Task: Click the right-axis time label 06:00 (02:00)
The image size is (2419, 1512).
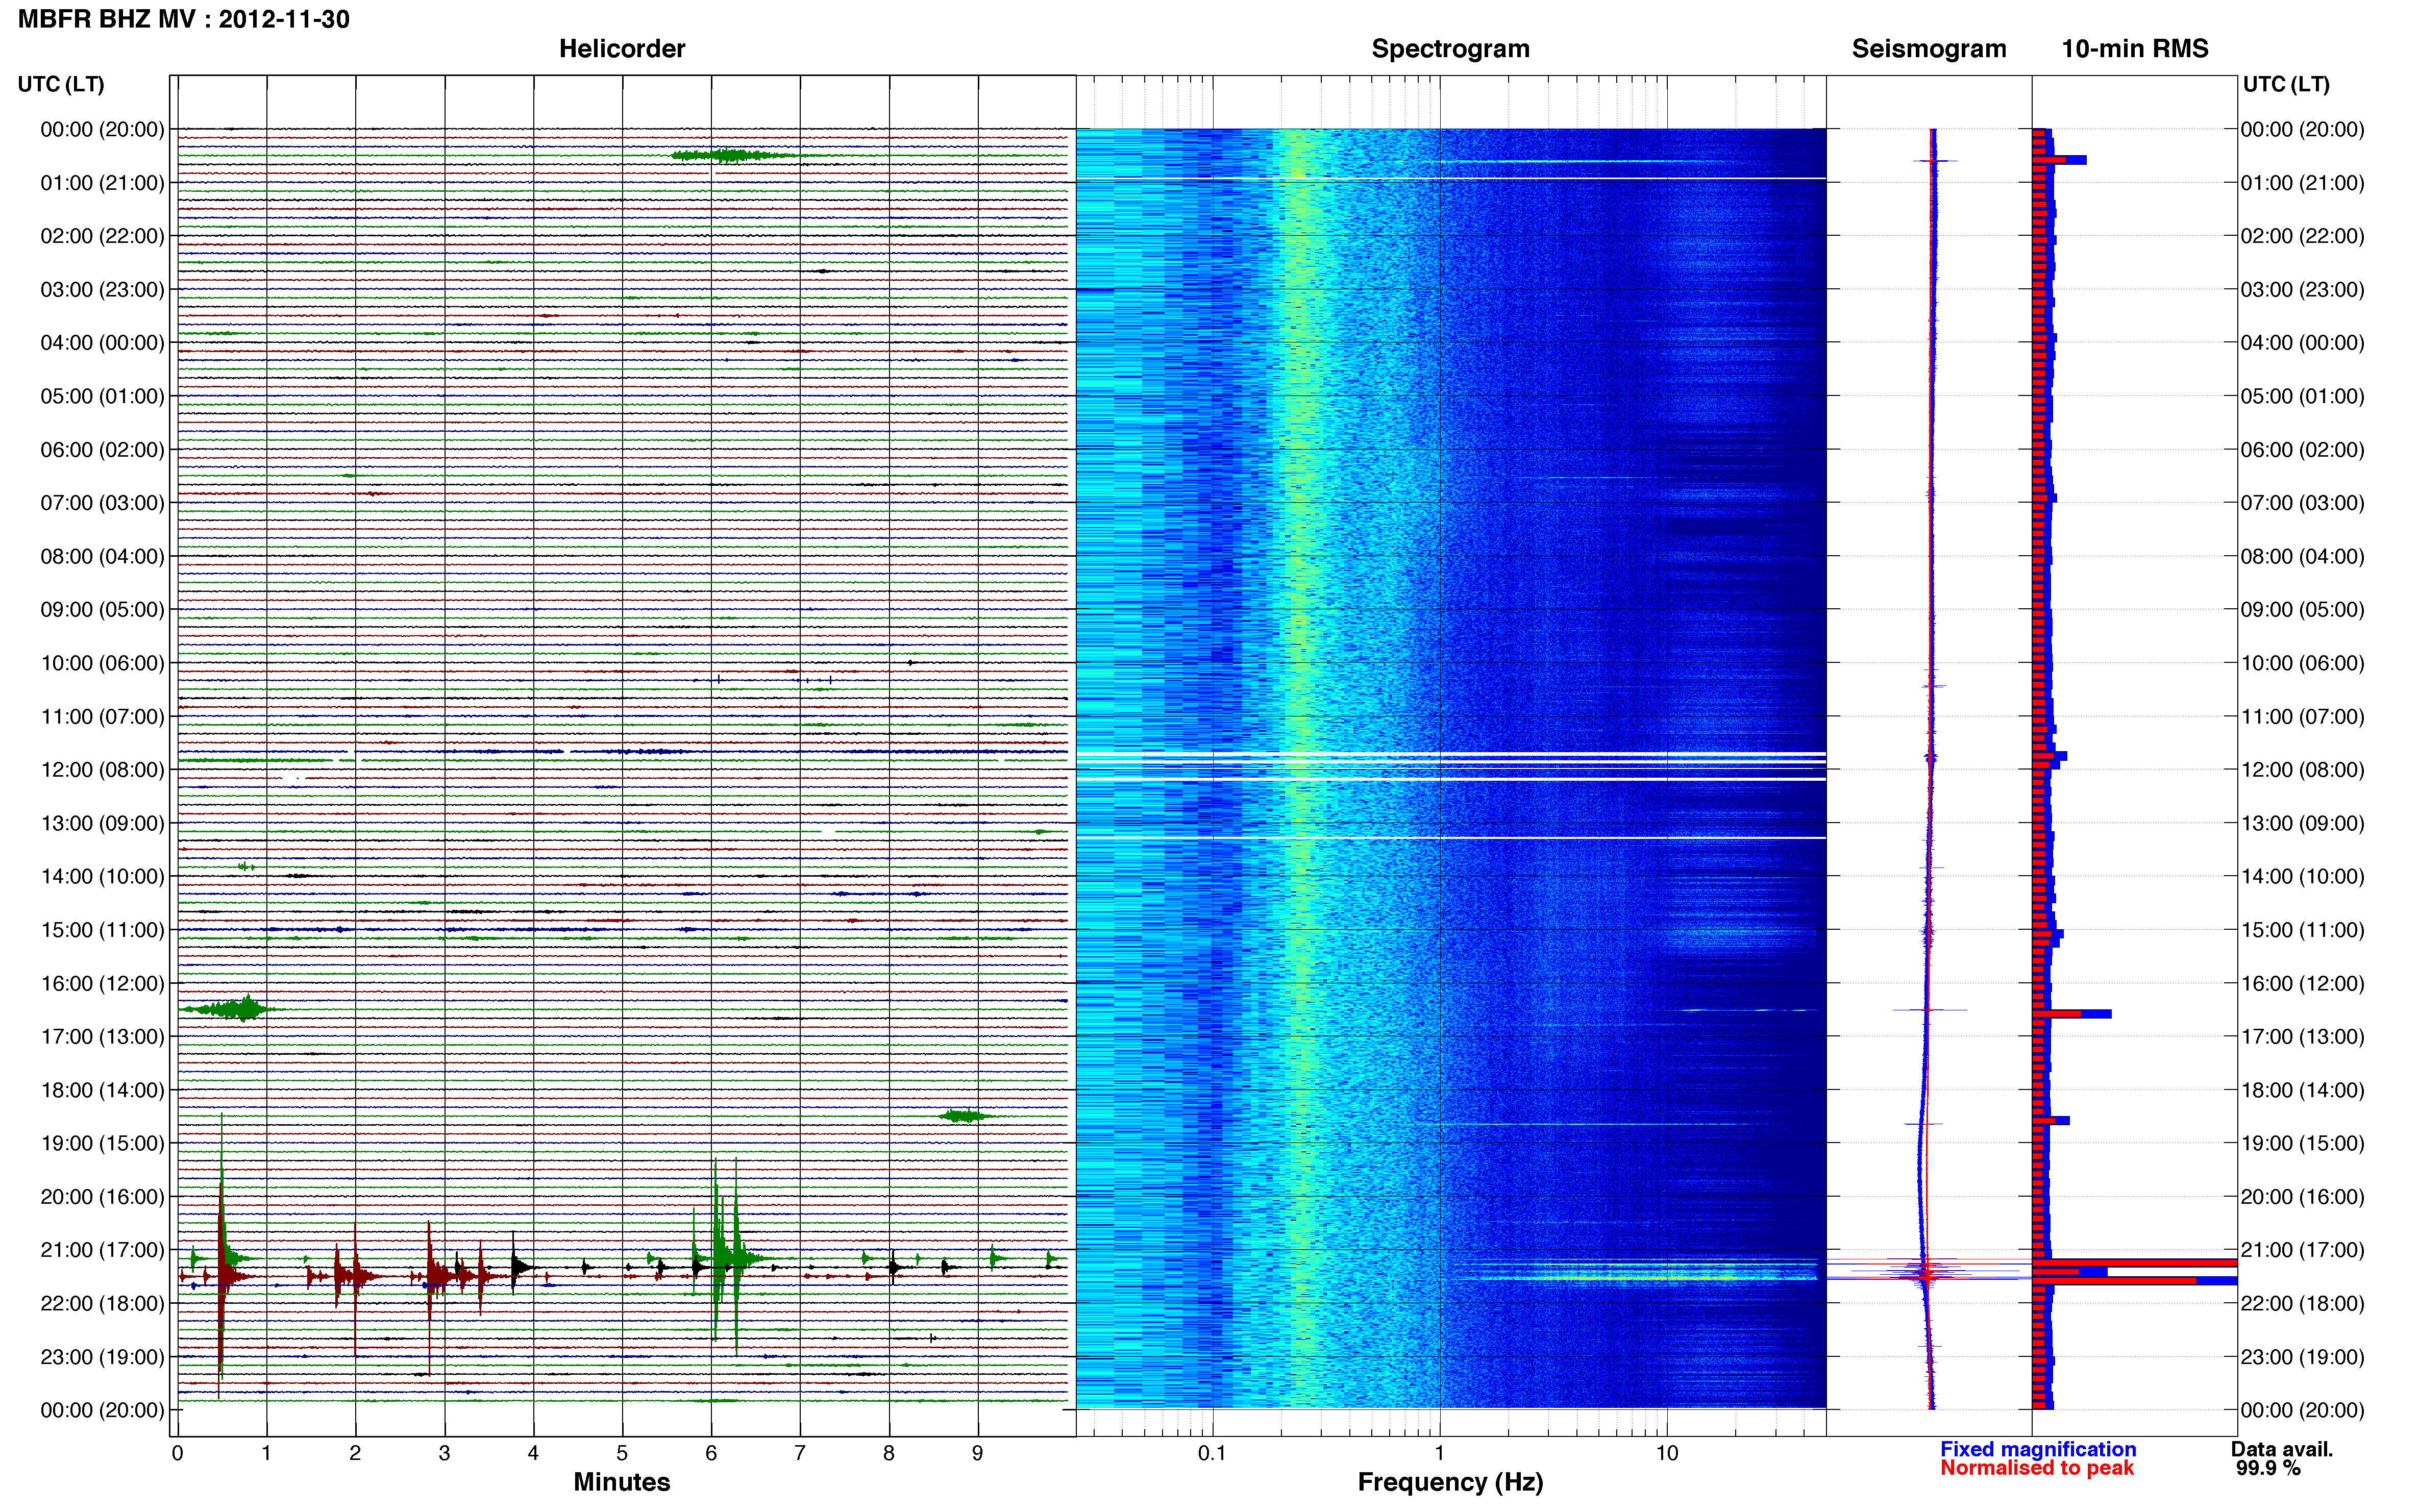Action: point(2303,450)
